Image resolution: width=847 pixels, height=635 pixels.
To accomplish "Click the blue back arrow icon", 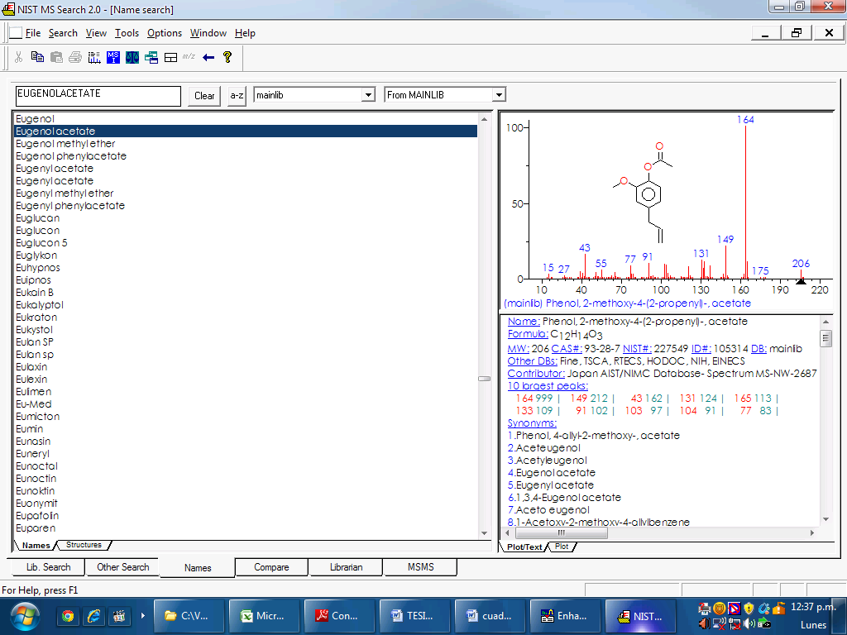I will 208,57.
